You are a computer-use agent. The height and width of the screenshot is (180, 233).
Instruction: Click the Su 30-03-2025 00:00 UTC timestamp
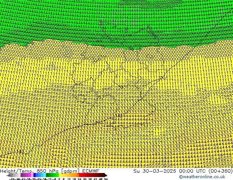click(183, 171)
